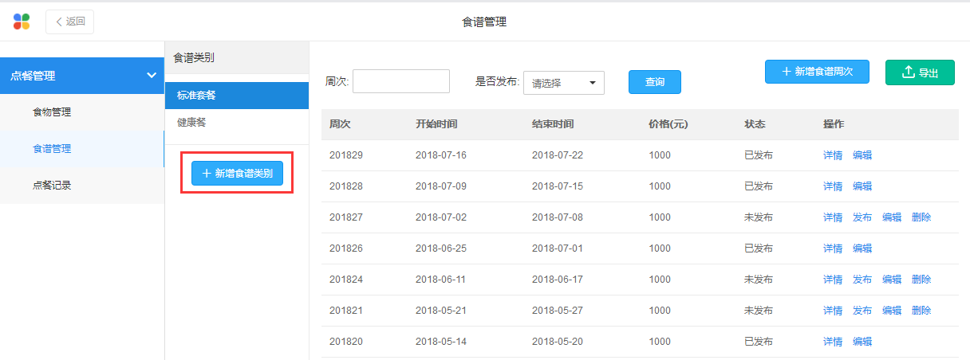Open the 是否发布 dropdown
The width and height of the screenshot is (970, 360).
(x=563, y=83)
